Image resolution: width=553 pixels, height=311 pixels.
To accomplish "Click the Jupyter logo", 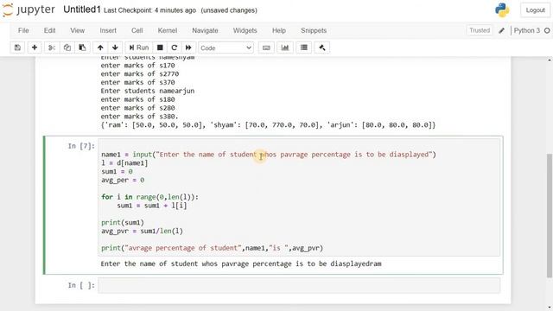I will coord(29,10).
